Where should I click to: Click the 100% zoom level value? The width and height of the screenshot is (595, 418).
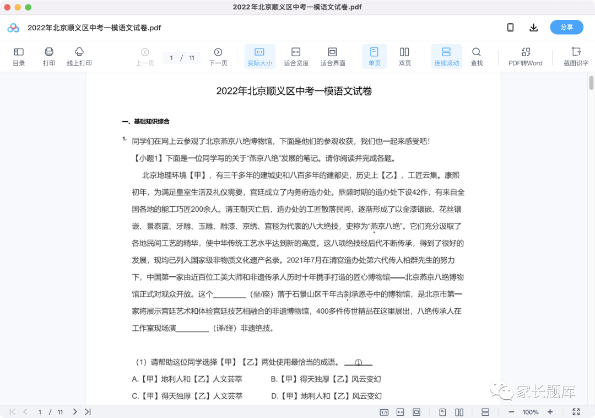pyautogui.click(x=531, y=412)
